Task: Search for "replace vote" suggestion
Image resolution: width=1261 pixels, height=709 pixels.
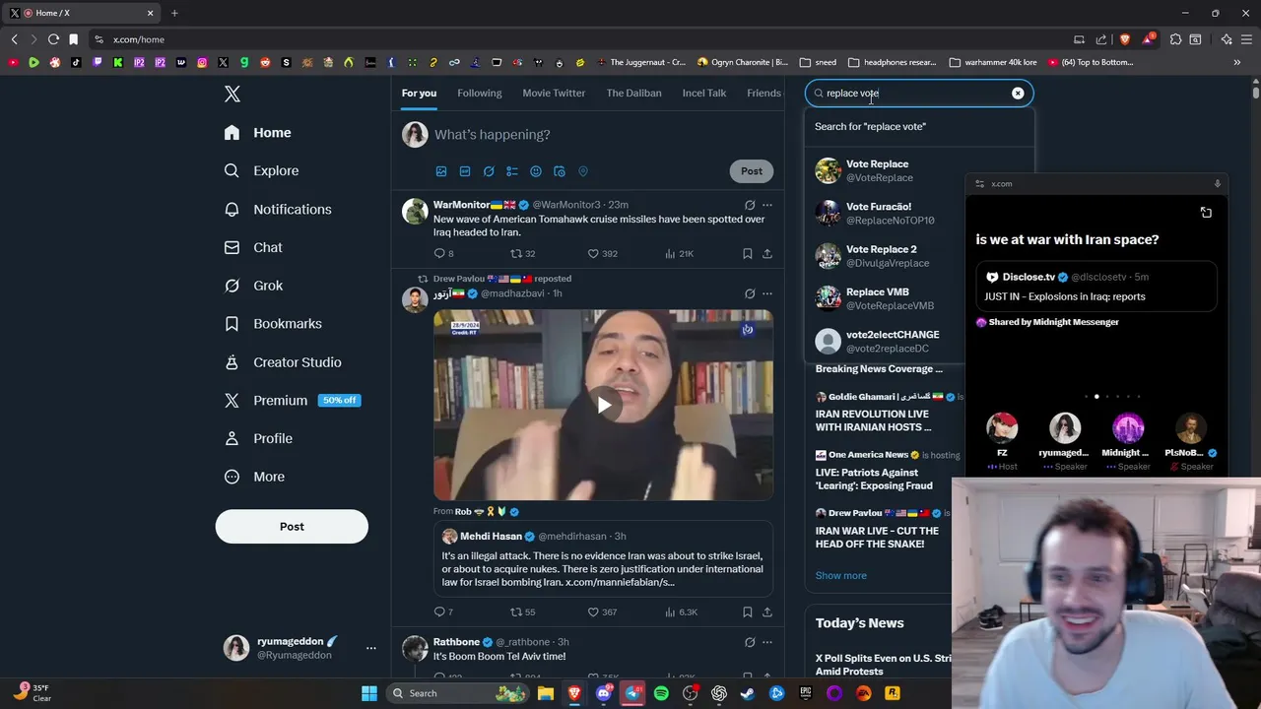Action: point(919,126)
